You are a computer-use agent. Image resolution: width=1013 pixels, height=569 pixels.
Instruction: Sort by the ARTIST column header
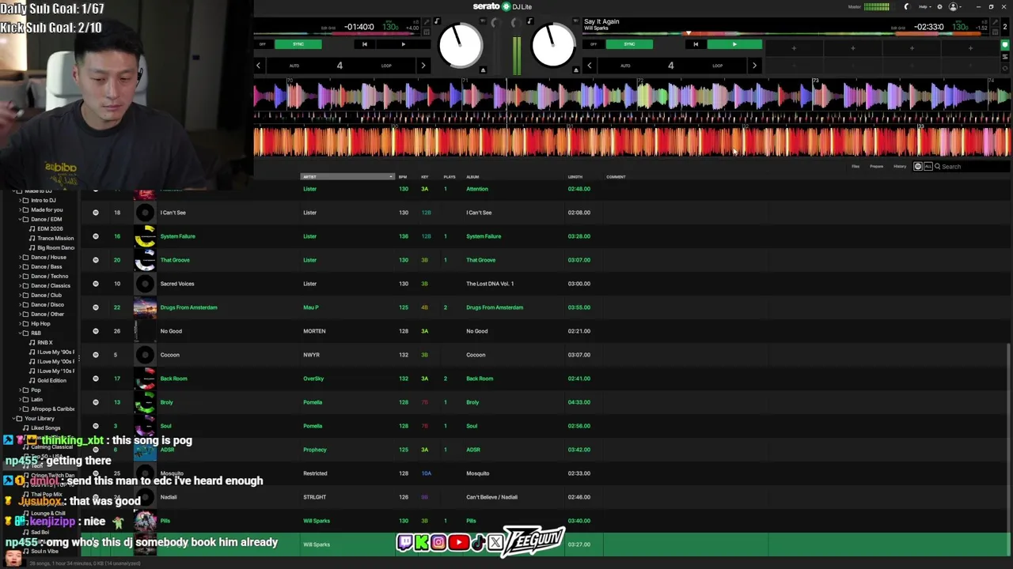[x=347, y=177]
